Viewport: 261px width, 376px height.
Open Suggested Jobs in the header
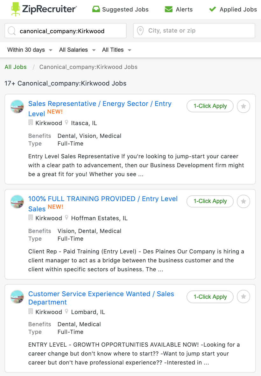pos(120,9)
